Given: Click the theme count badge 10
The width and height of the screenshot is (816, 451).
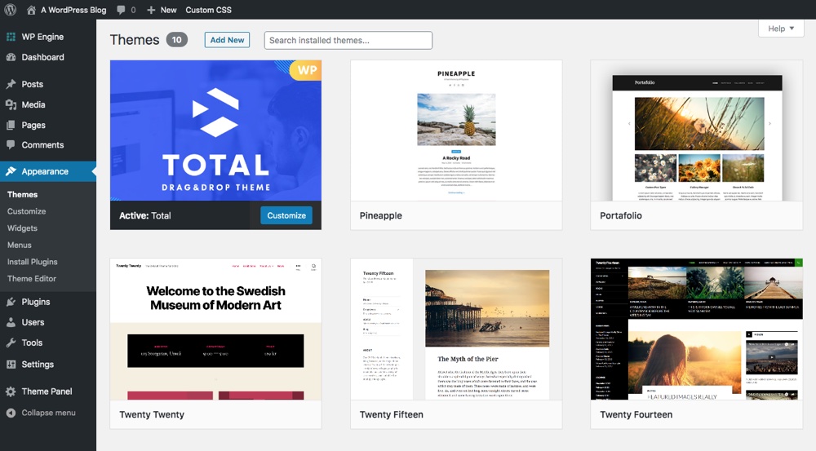Looking at the screenshot, I should pyautogui.click(x=177, y=39).
